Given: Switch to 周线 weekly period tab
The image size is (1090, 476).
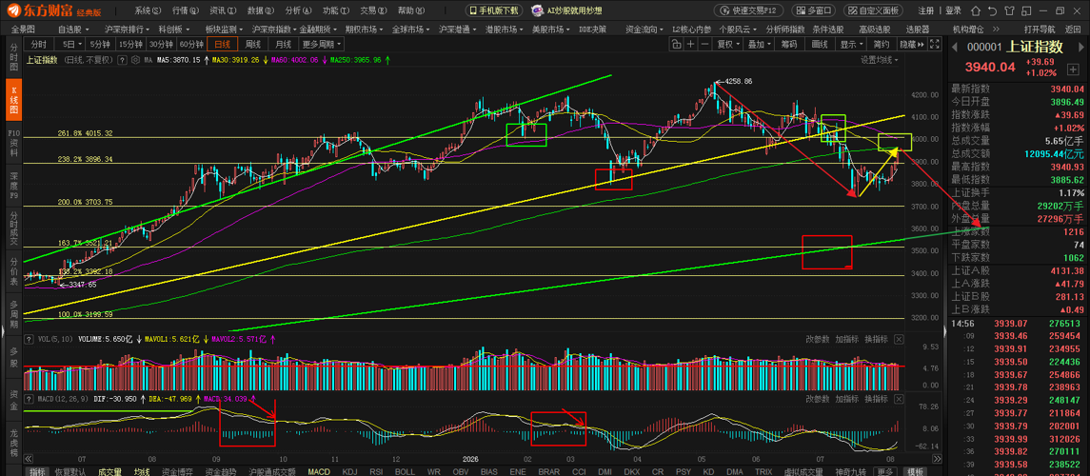Looking at the screenshot, I should tap(253, 44).
